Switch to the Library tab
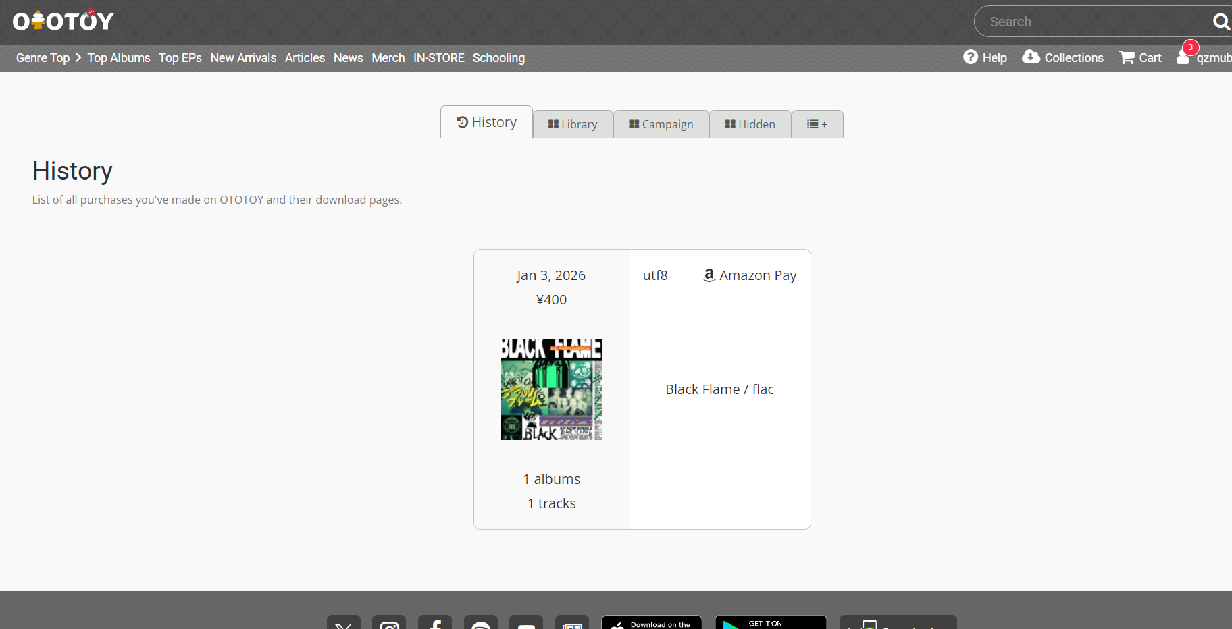Screen dimensions: 1232x629 point(573,124)
